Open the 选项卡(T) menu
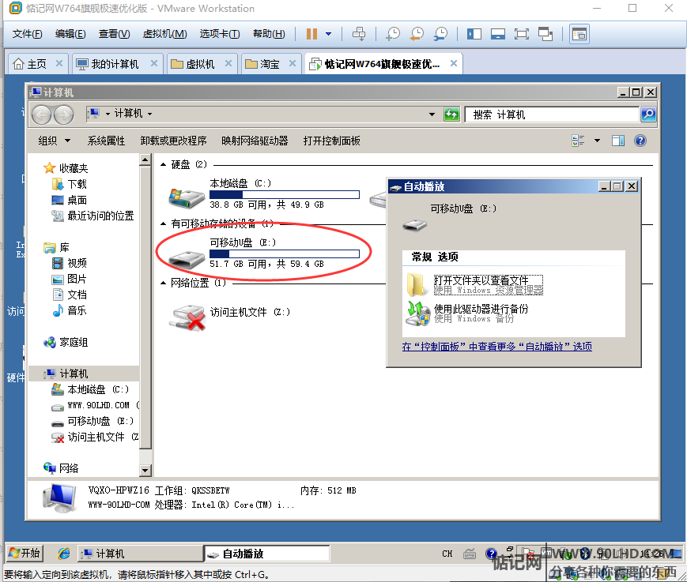Viewport: 687px width, 582px height. pyautogui.click(x=220, y=34)
